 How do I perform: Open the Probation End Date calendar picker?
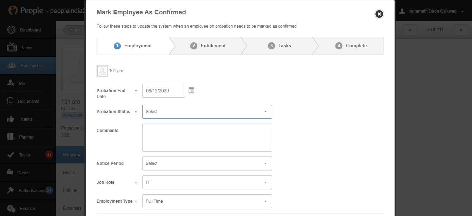(191, 90)
